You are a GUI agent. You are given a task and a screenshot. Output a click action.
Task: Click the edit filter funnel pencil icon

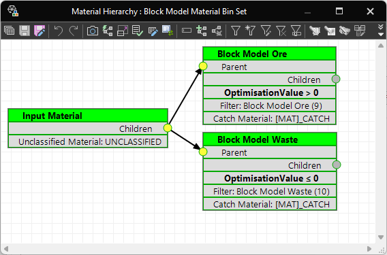(266, 31)
